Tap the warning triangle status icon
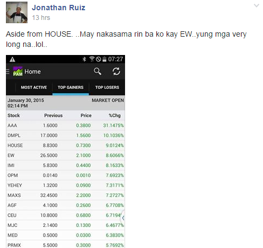The image size is (263, 248). pyautogui.click(x=12, y=59)
